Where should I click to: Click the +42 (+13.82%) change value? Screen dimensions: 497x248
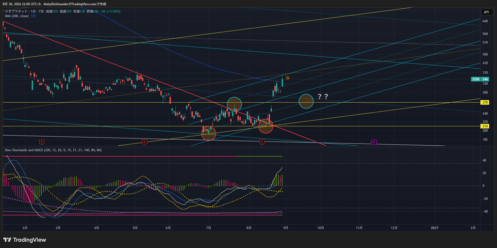[110, 12]
